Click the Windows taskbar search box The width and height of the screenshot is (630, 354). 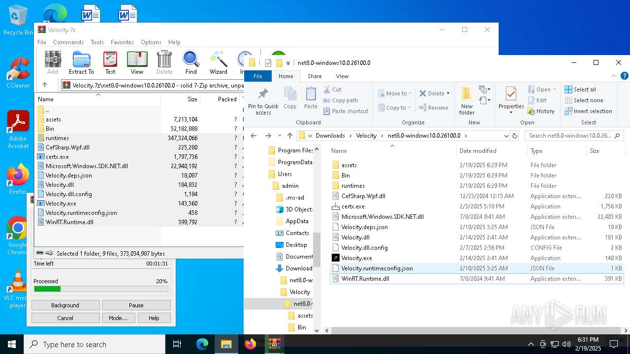pos(94,344)
